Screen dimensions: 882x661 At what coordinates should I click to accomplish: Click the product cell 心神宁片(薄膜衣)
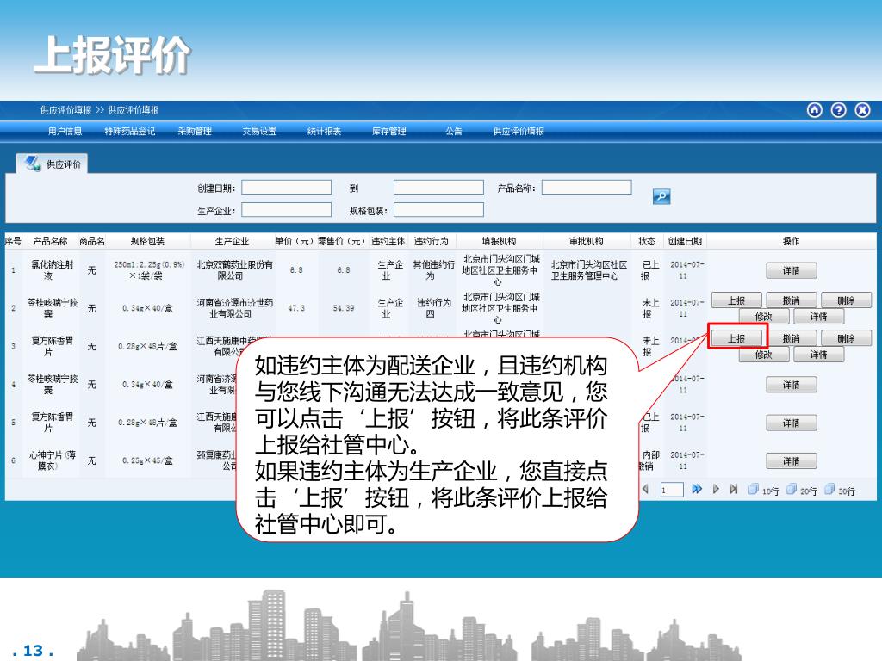pos(53,460)
